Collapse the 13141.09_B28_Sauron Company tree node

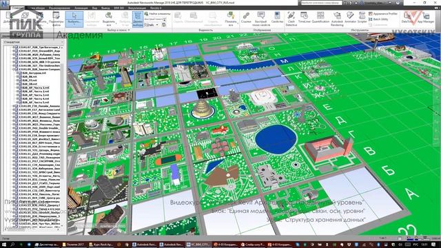[x=14, y=69]
